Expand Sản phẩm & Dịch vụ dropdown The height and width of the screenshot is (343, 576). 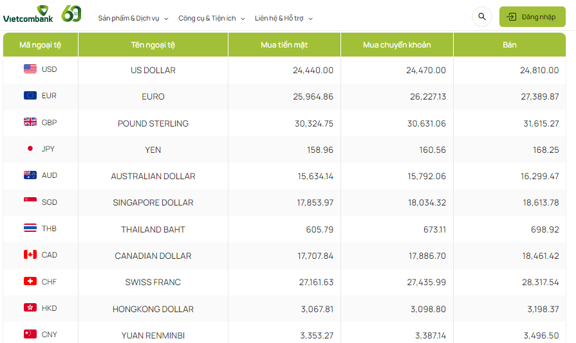[133, 18]
